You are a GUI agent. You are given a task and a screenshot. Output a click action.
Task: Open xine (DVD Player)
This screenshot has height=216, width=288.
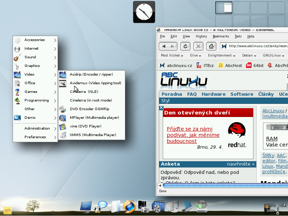(x=92, y=126)
